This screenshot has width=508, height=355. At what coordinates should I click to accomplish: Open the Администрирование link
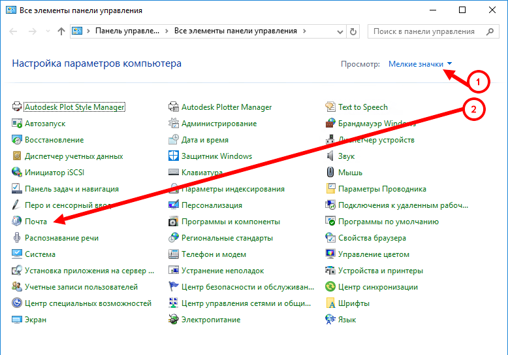tap(219, 124)
